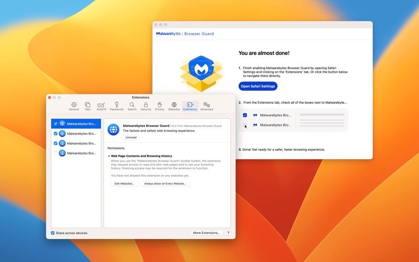Click the Malwarebytes box illustration

(201, 73)
